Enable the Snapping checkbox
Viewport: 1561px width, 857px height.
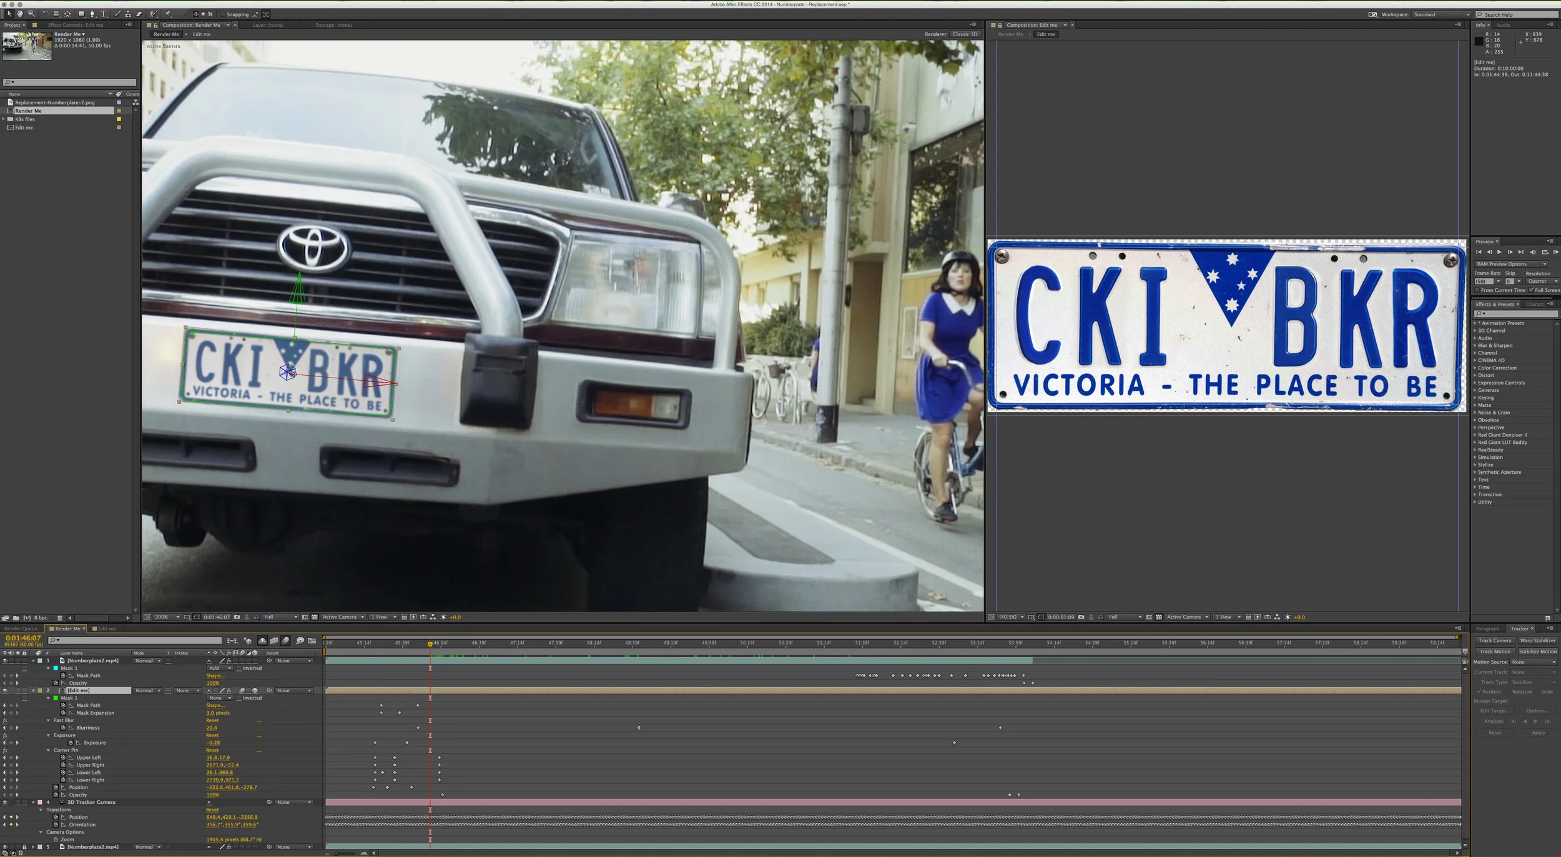[222, 14]
